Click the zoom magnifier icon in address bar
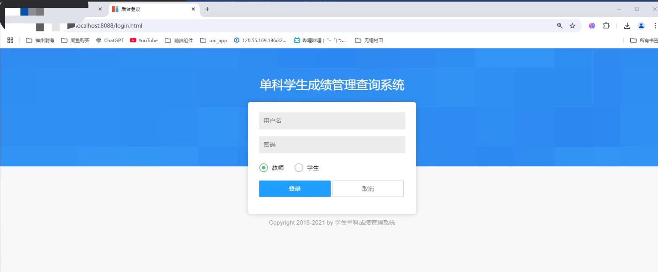658x272 pixels. [560, 26]
